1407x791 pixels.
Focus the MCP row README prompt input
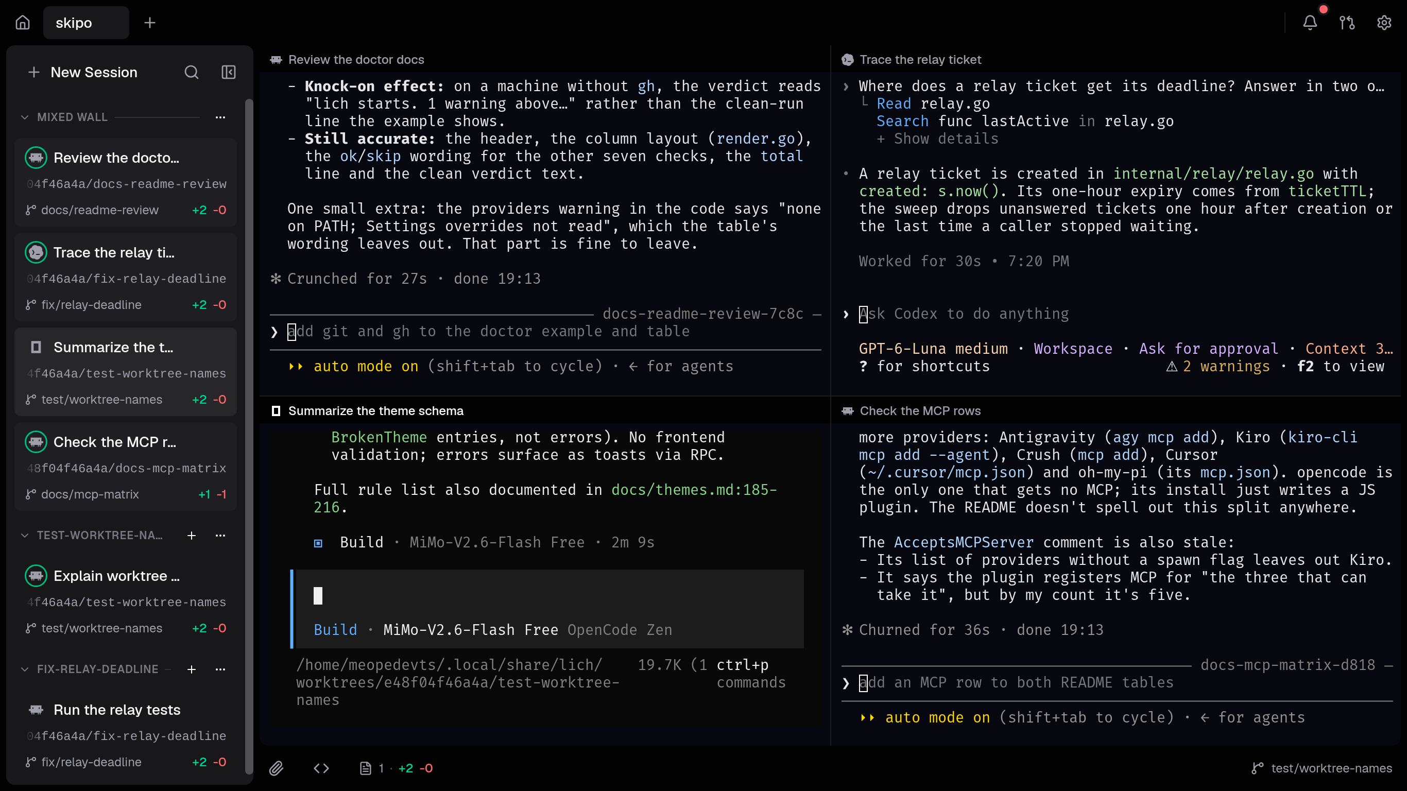1117,683
